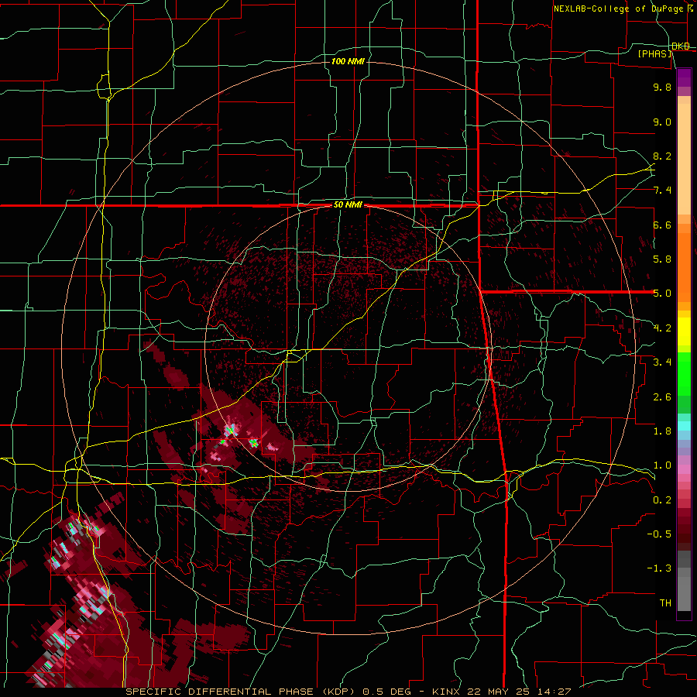Pick the pink swatch near 1.0
The width and height of the screenshot is (697, 697).
pyautogui.click(x=684, y=469)
